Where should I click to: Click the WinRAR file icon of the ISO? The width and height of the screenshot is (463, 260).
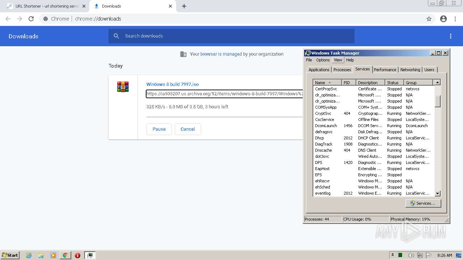pyautogui.click(x=123, y=87)
